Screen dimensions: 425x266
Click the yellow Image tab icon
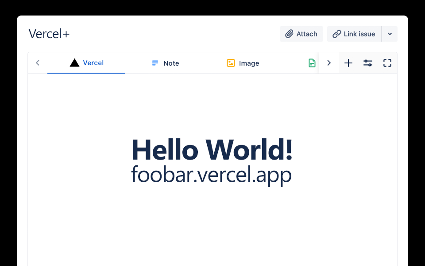click(x=231, y=63)
